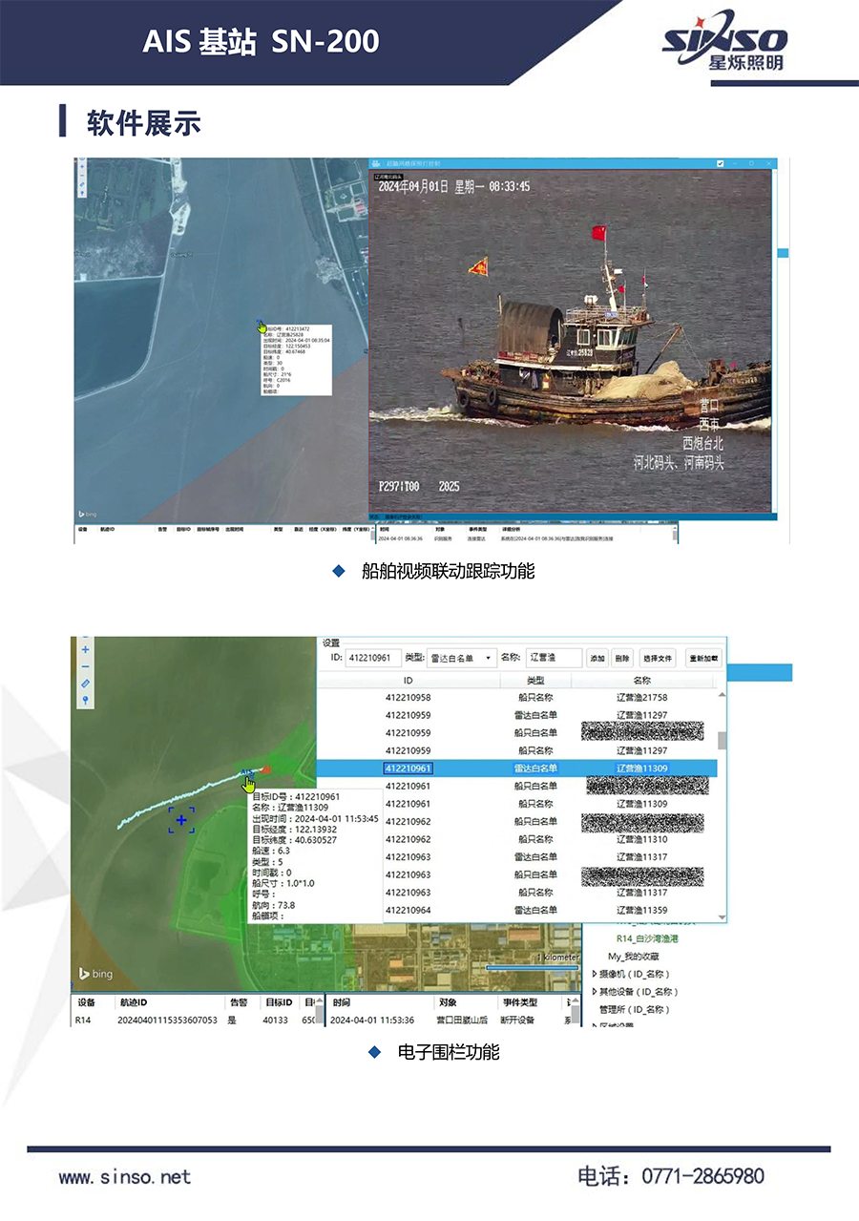Click the Bing logo on the lower map
Screen dimensions: 859x1221
tap(95, 973)
